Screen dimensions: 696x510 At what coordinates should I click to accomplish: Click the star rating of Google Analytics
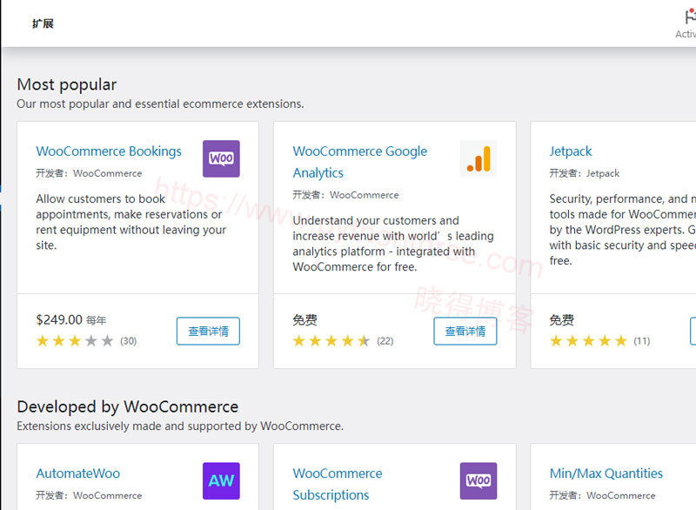point(331,341)
